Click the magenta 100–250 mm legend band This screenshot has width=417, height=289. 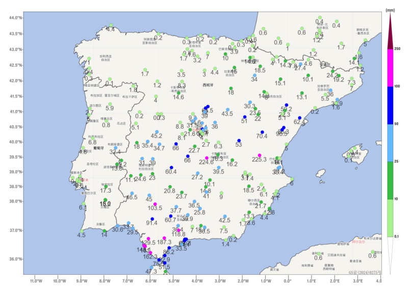(390, 67)
